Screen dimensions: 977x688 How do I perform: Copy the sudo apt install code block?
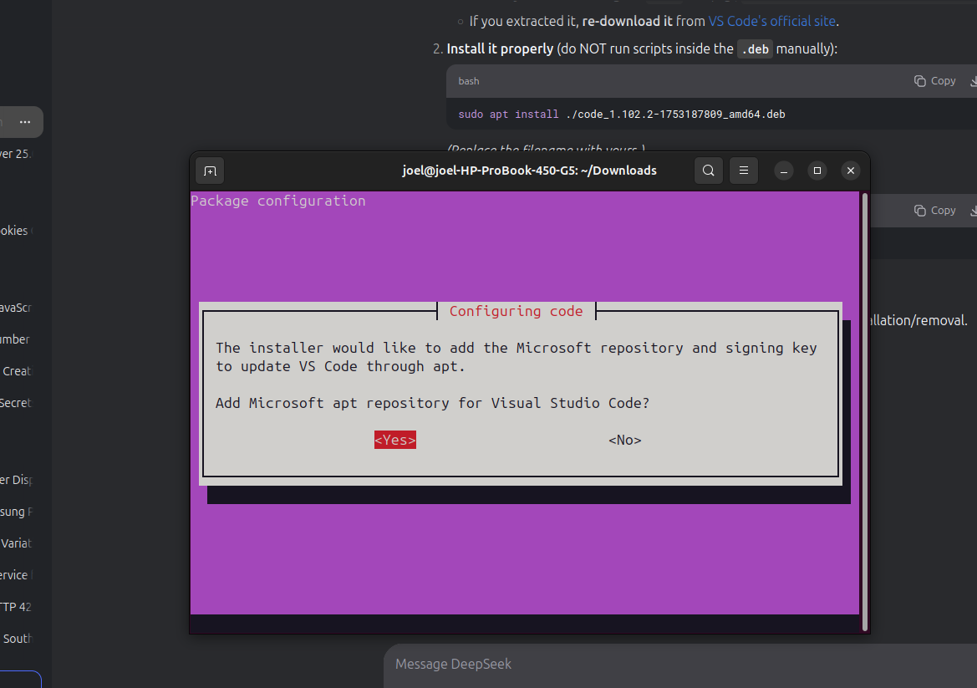click(x=934, y=81)
